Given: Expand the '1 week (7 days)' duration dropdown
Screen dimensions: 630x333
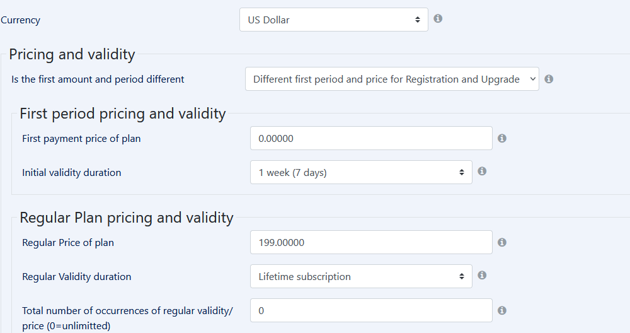Looking at the screenshot, I should (x=361, y=172).
